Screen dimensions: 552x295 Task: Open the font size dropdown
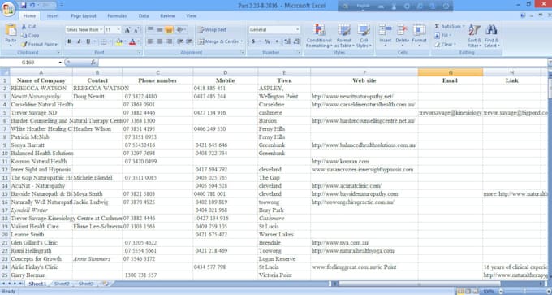[119, 30]
